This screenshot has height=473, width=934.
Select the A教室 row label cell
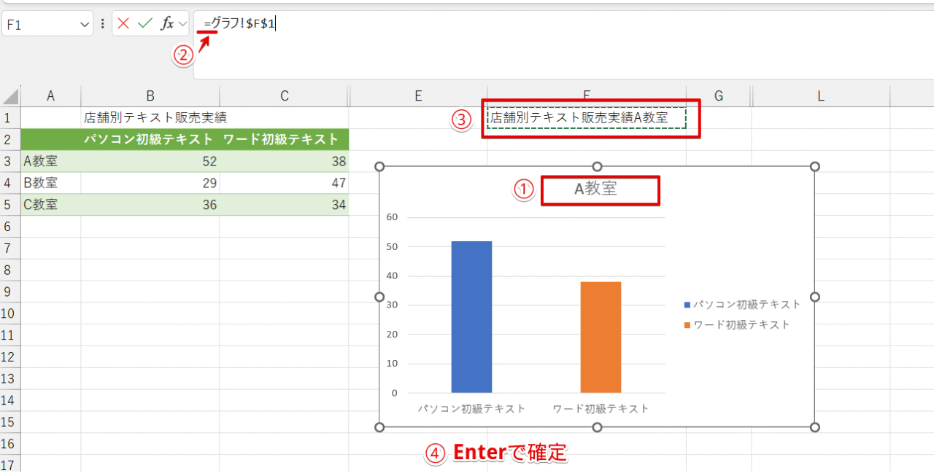click(50, 161)
